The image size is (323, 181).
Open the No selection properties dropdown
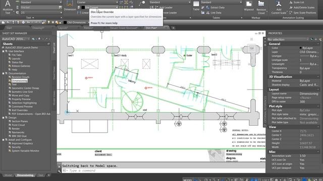point(288,39)
